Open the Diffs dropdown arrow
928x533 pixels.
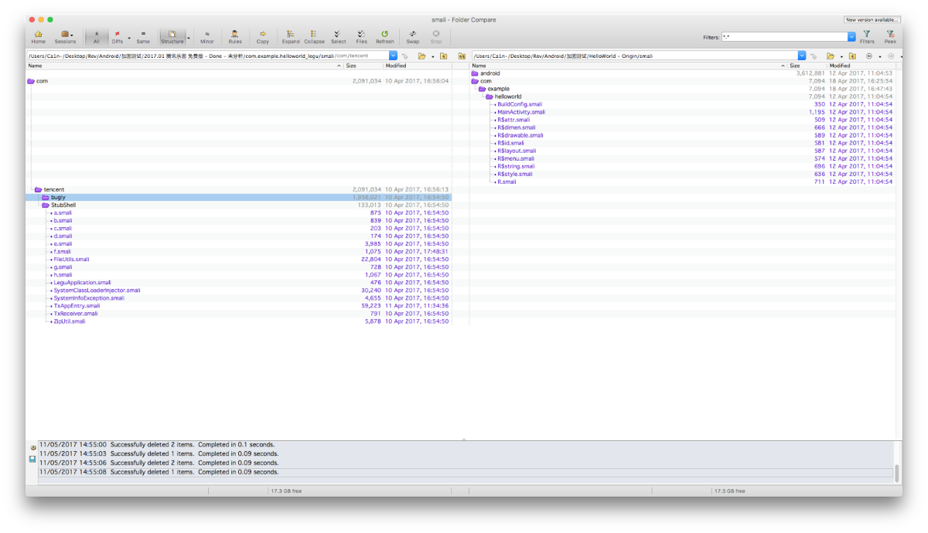(x=128, y=37)
